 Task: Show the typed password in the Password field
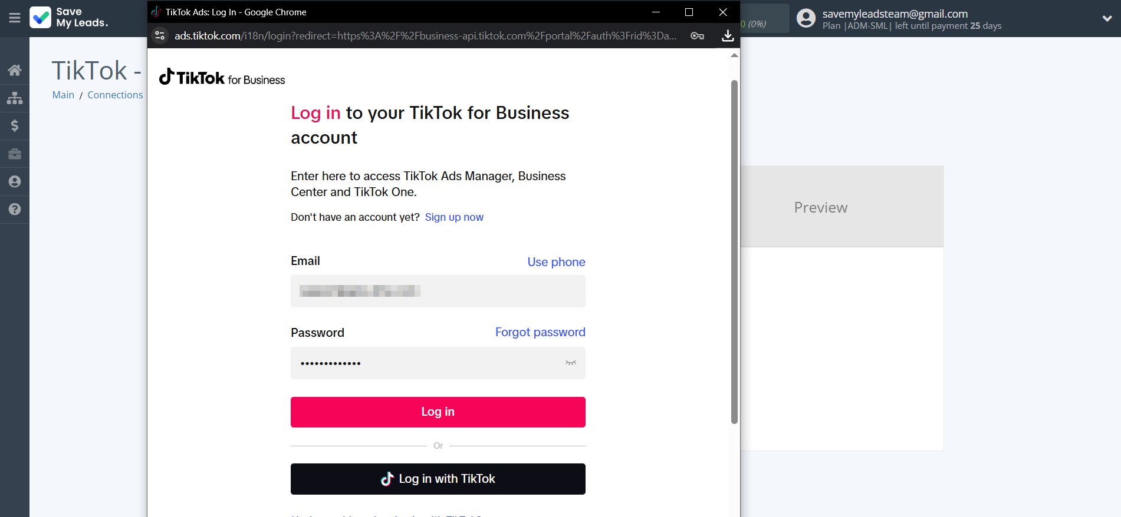click(570, 363)
